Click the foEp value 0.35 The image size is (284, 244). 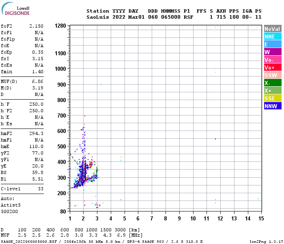(x=38, y=52)
